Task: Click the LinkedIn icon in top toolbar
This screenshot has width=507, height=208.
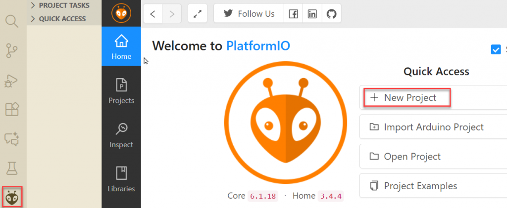Action: pyautogui.click(x=312, y=14)
